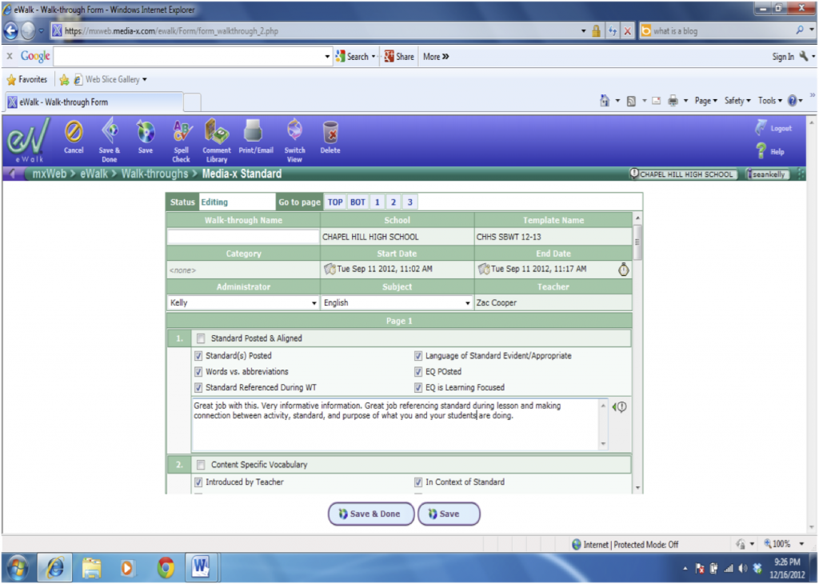Click the Cancel icon in eWalk toolbar
This screenshot has height=584, width=819.
click(74, 132)
